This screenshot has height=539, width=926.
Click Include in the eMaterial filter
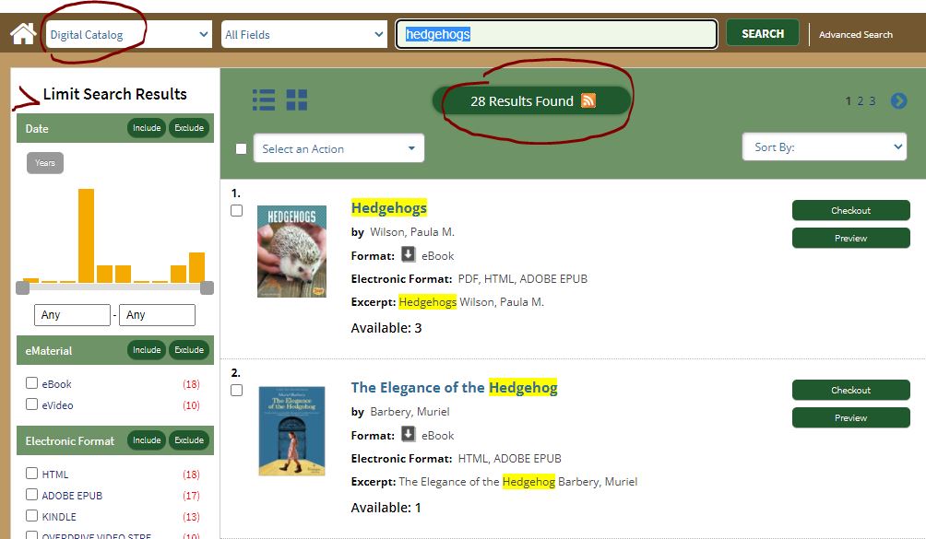pyautogui.click(x=147, y=350)
